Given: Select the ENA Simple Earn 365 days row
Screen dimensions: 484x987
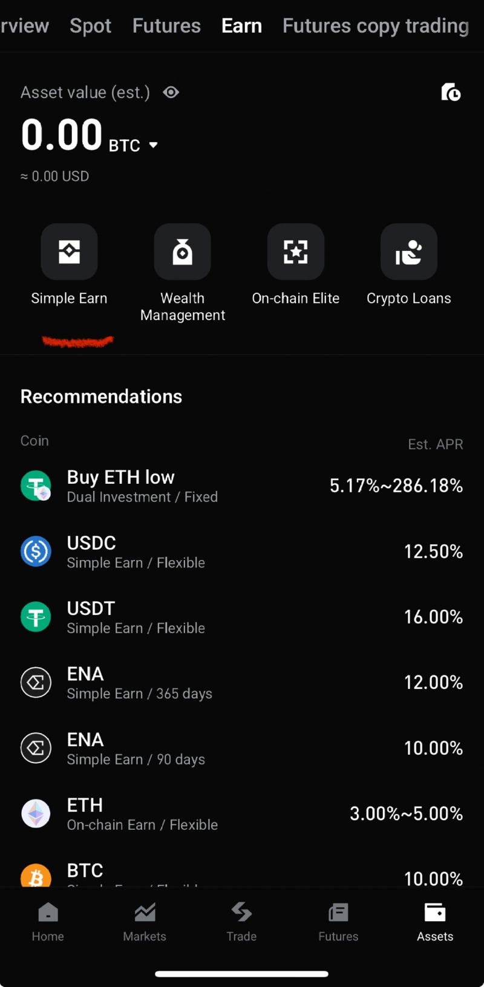Looking at the screenshot, I should [241, 683].
